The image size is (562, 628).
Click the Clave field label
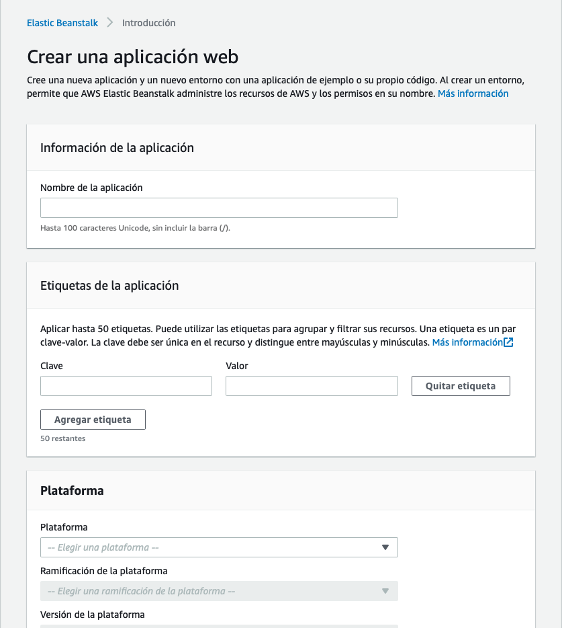pos(52,366)
